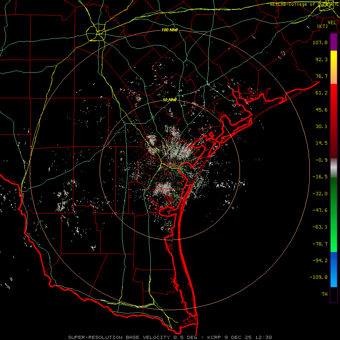
Task: Click the 76.7 value on velocity scale
Action: 321,76
